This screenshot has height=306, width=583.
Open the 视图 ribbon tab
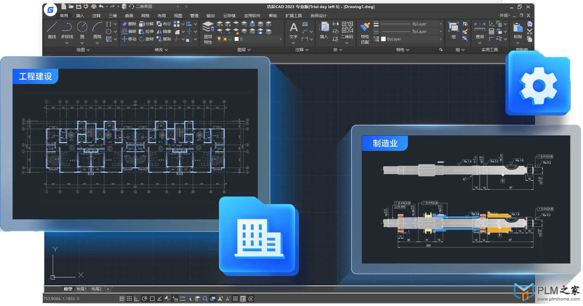click(x=178, y=16)
